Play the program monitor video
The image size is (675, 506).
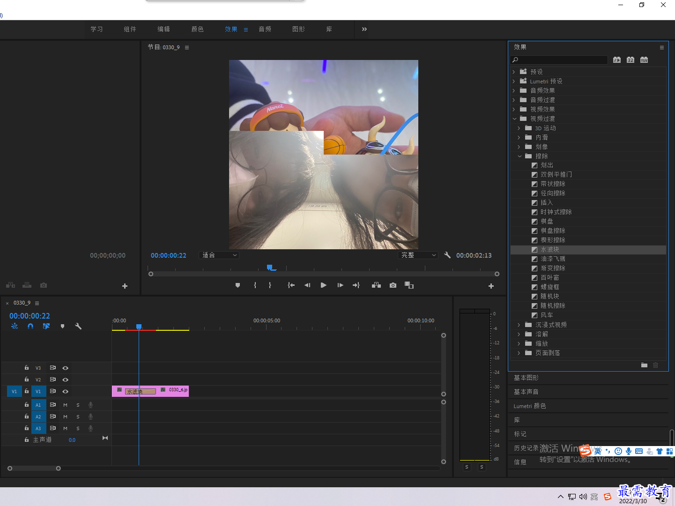coord(323,285)
